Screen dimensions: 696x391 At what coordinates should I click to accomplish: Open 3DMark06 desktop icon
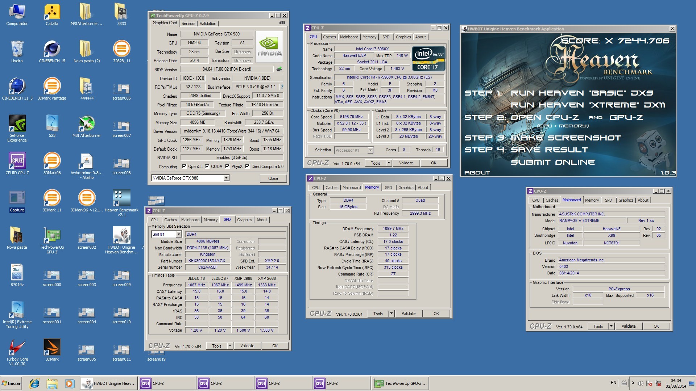[x=52, y=163]
